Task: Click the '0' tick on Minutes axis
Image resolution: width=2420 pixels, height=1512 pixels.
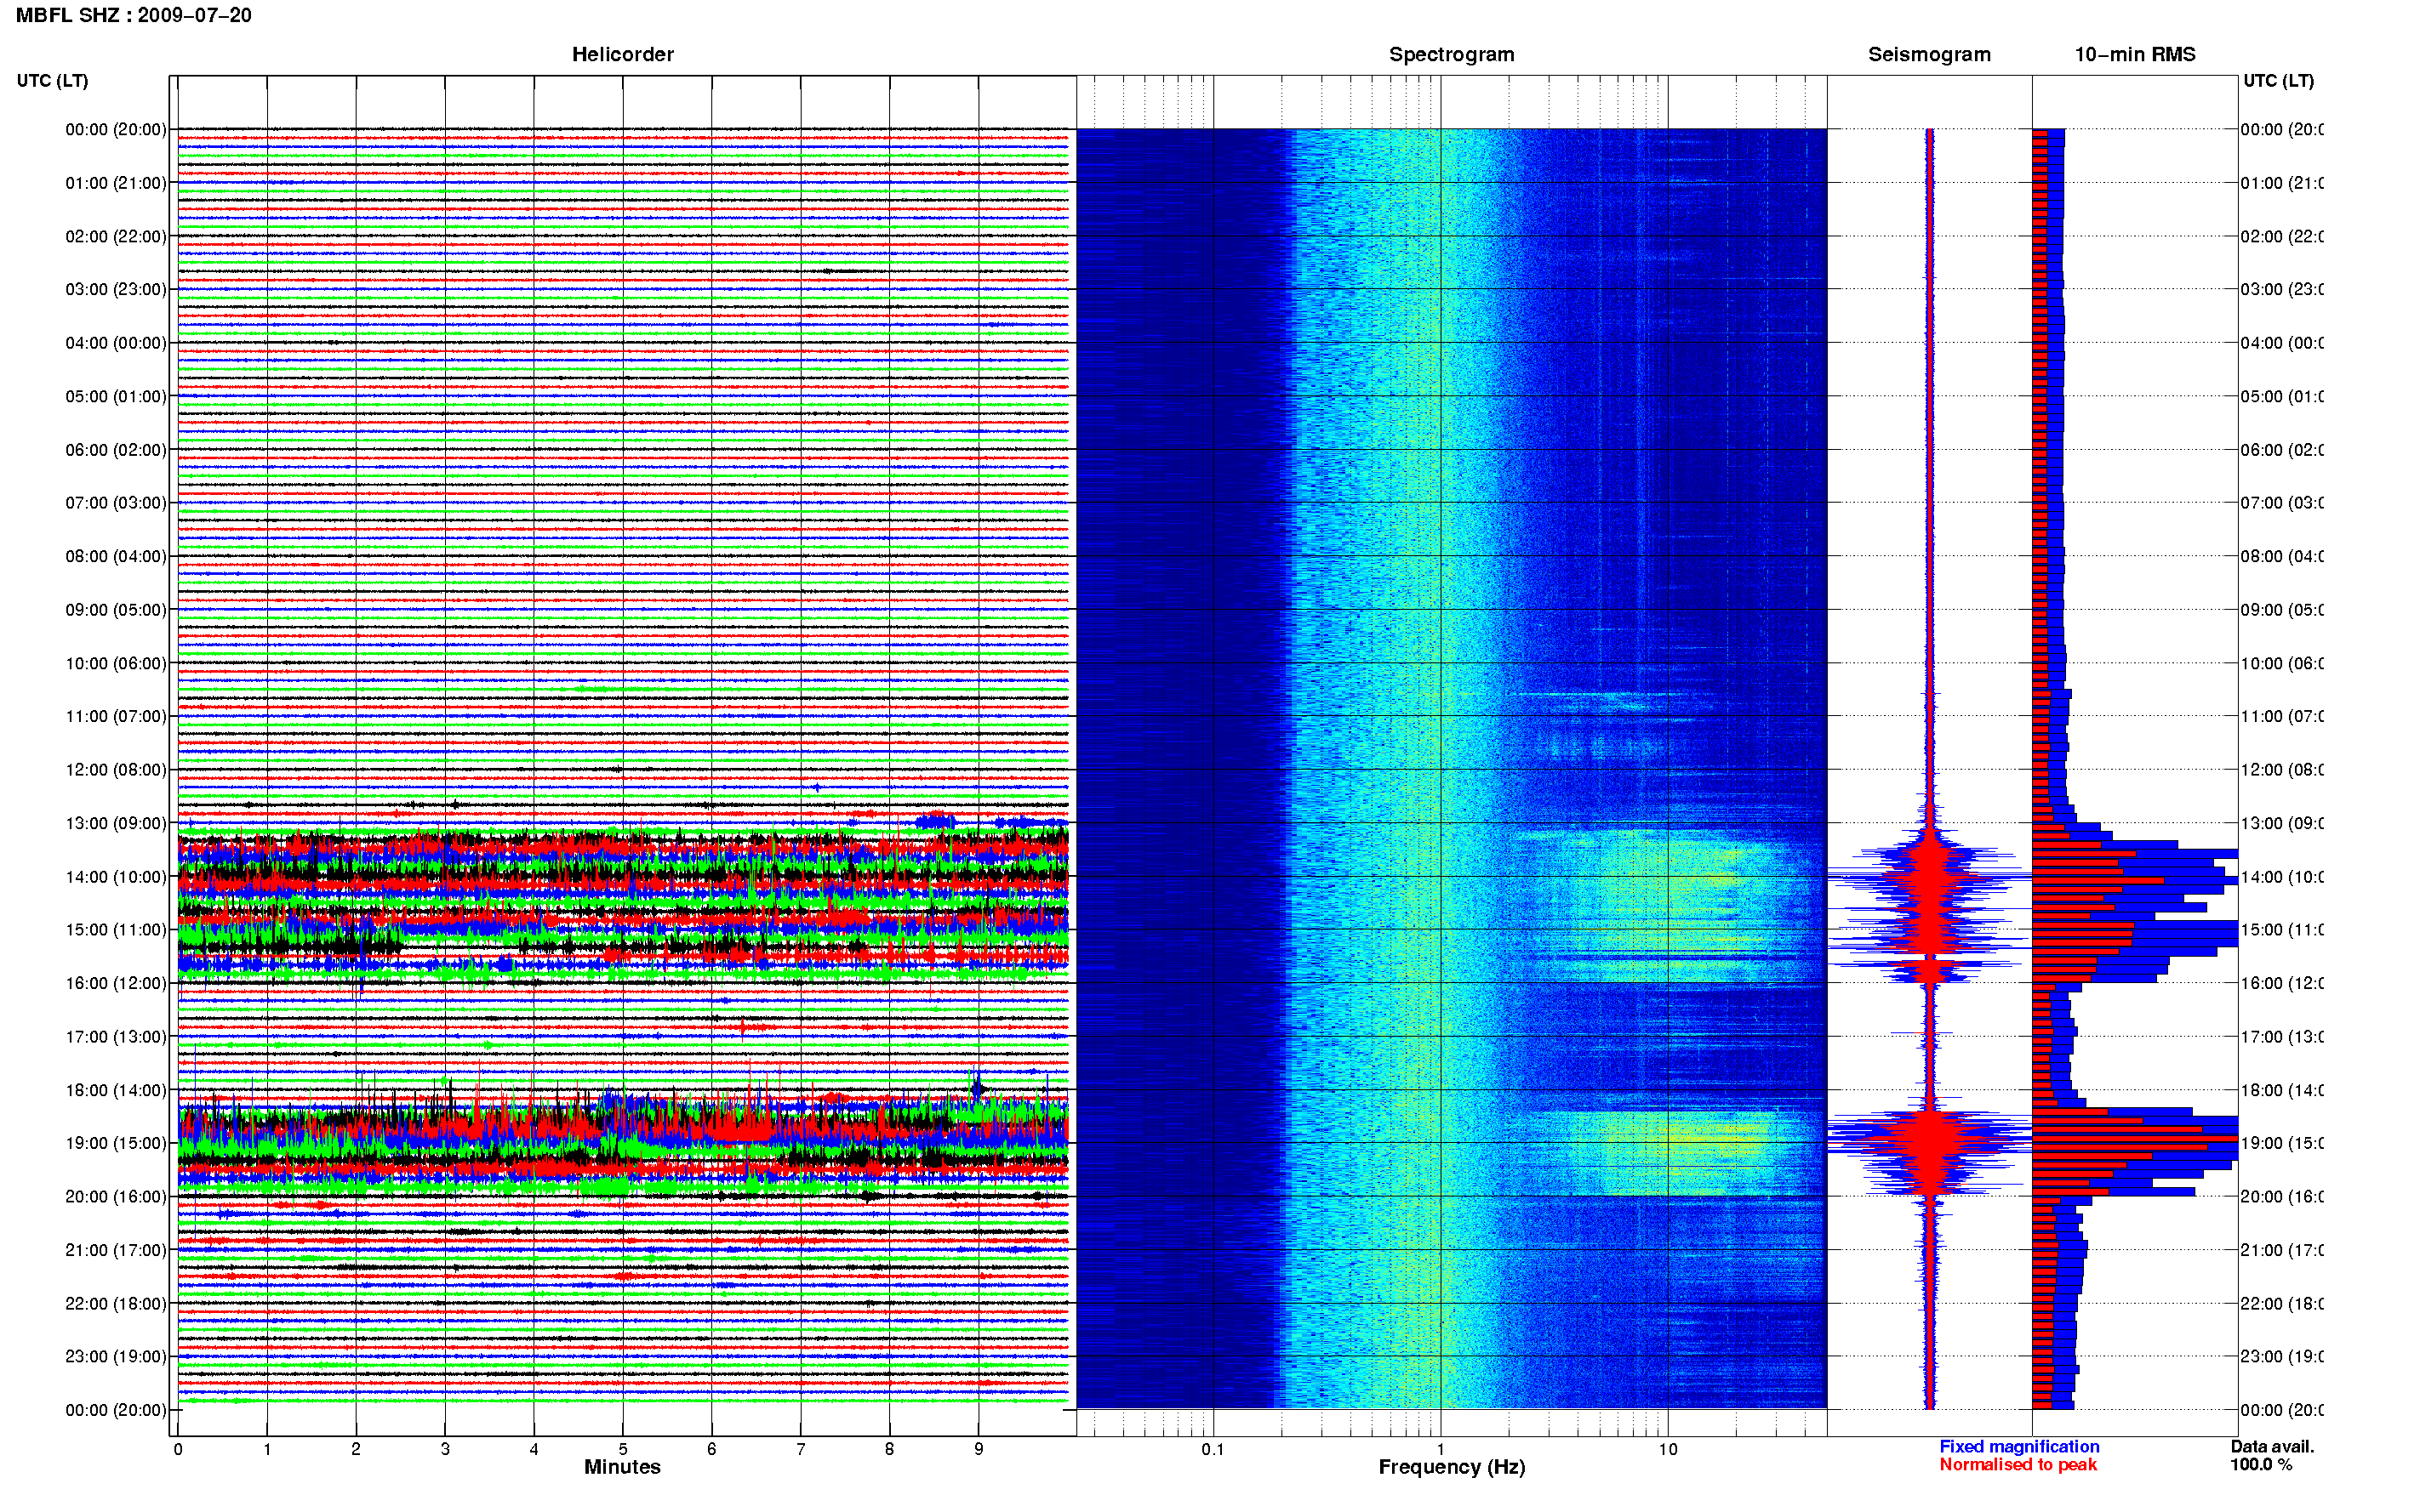Action: pos(178,1449)
